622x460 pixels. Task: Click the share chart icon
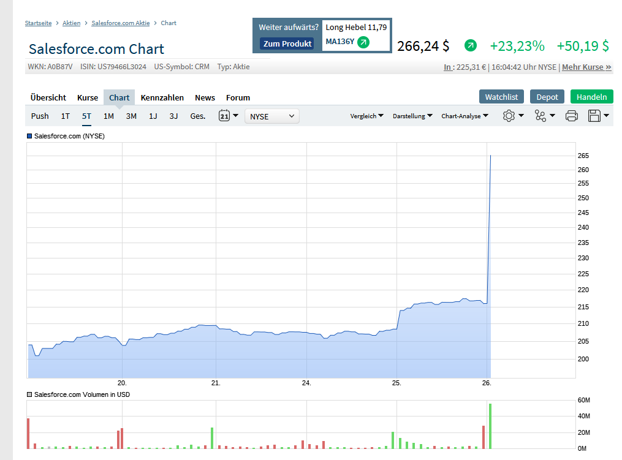[x=540, y=116]
